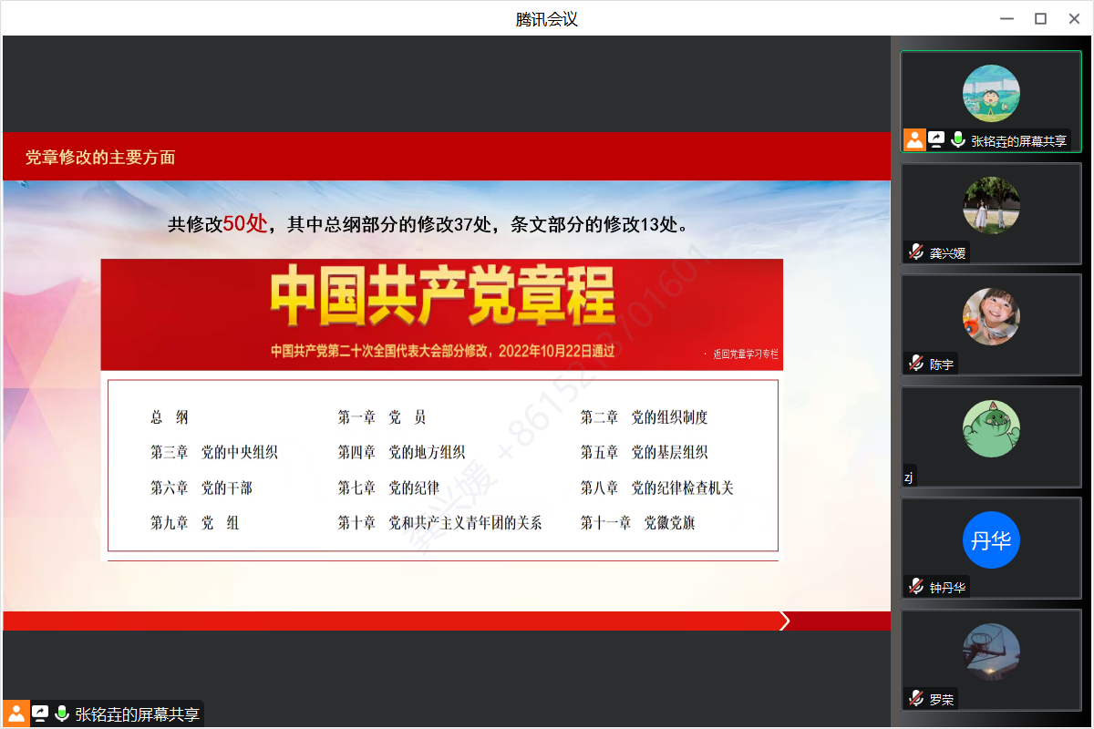This screenshot has height=729, width=1094.
Task: Click muted microphone icon beside 陈宇
Action: click(x=915, y=364)
